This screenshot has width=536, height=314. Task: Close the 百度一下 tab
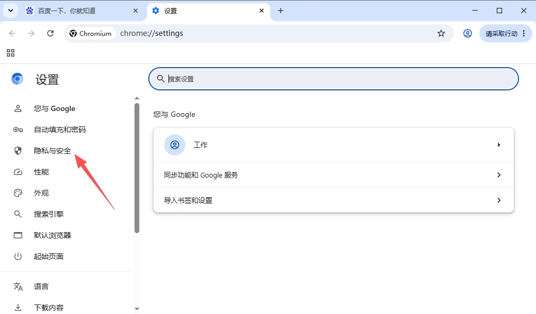tap(136, 11)
